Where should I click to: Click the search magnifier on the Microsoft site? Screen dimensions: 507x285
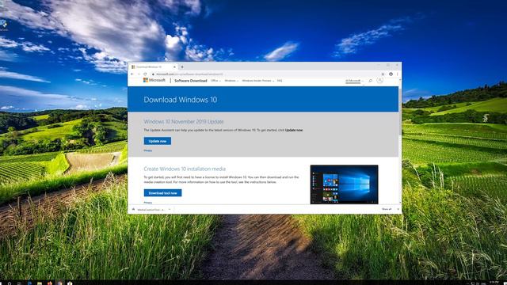click(371, 81)
